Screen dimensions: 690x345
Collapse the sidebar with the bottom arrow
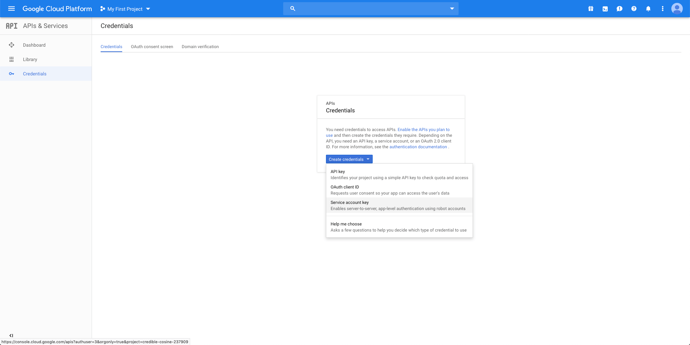point(11,336)
